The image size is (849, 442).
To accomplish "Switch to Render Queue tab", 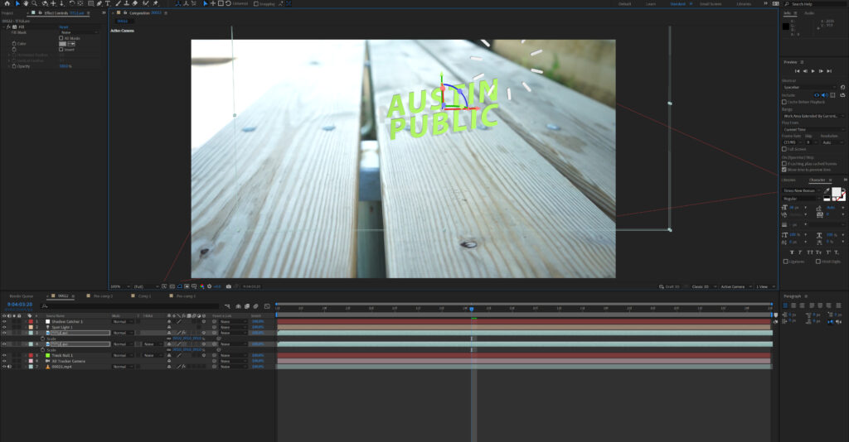I will click(x=21, y=296).
